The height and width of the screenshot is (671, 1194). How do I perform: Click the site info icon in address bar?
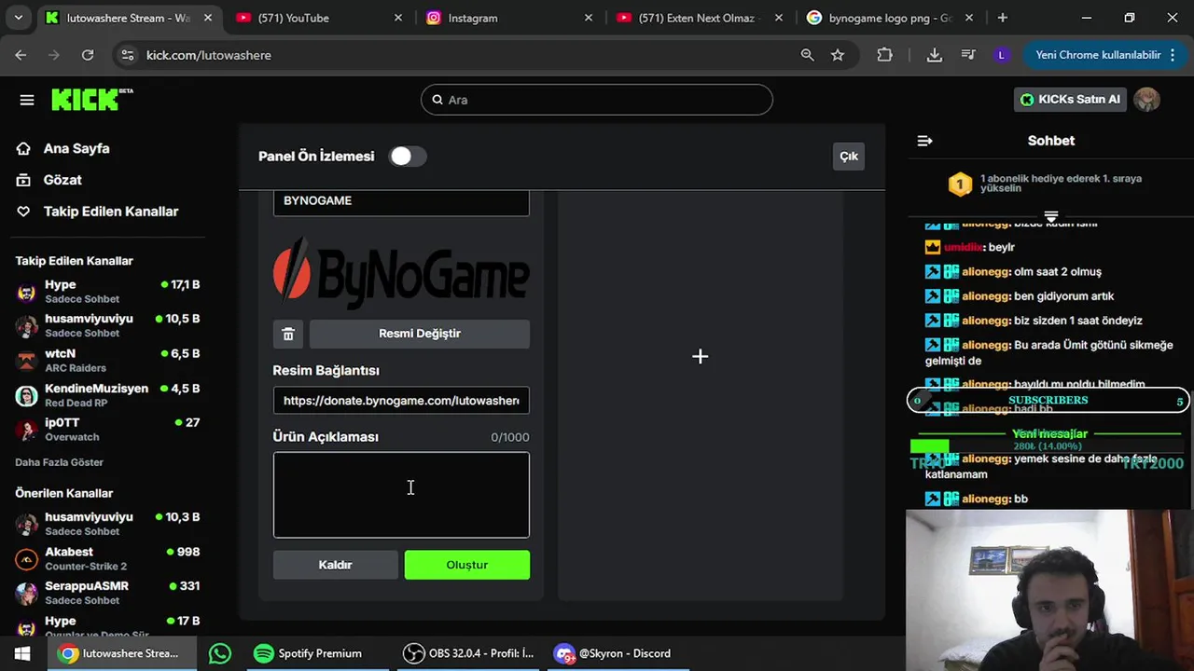coord(129,55)
